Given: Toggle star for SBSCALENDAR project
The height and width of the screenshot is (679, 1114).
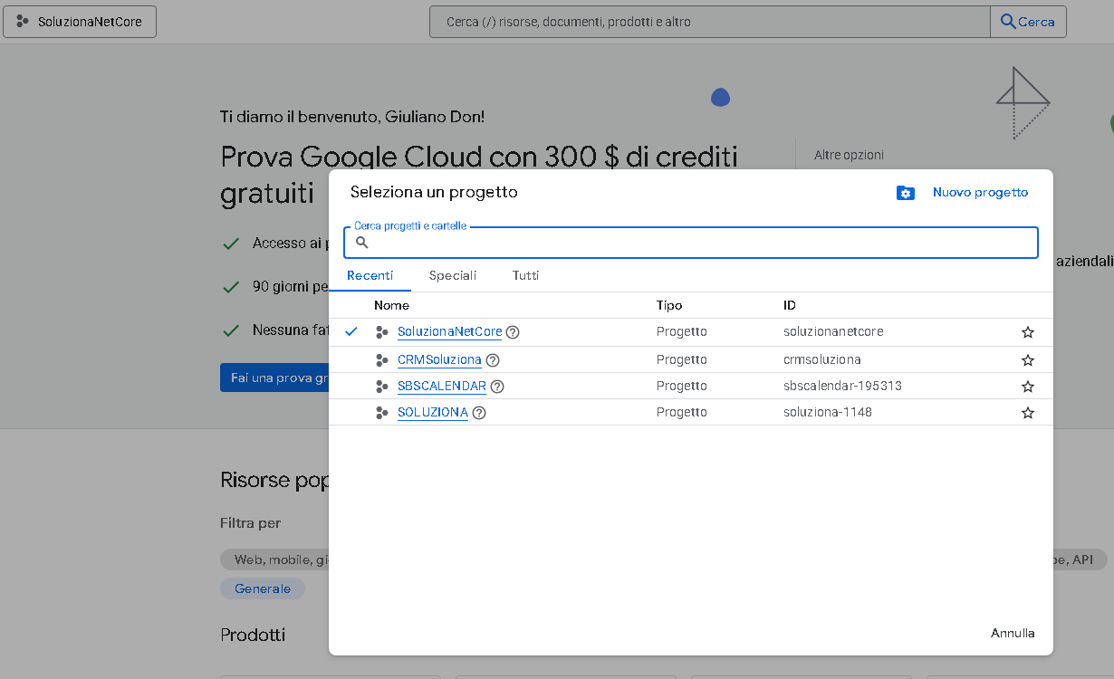Looking at the screenshot, I should (1027, 387).
